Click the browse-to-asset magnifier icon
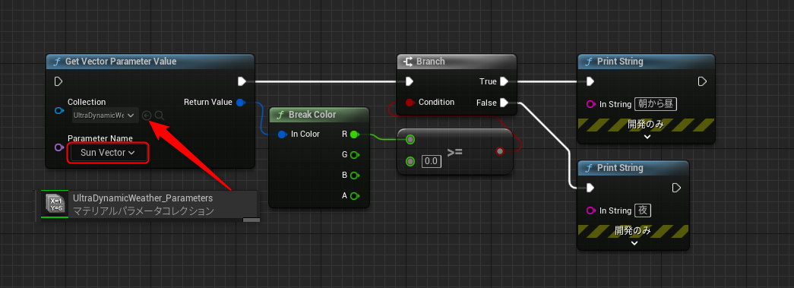The image size is (794, 288). 160,116
